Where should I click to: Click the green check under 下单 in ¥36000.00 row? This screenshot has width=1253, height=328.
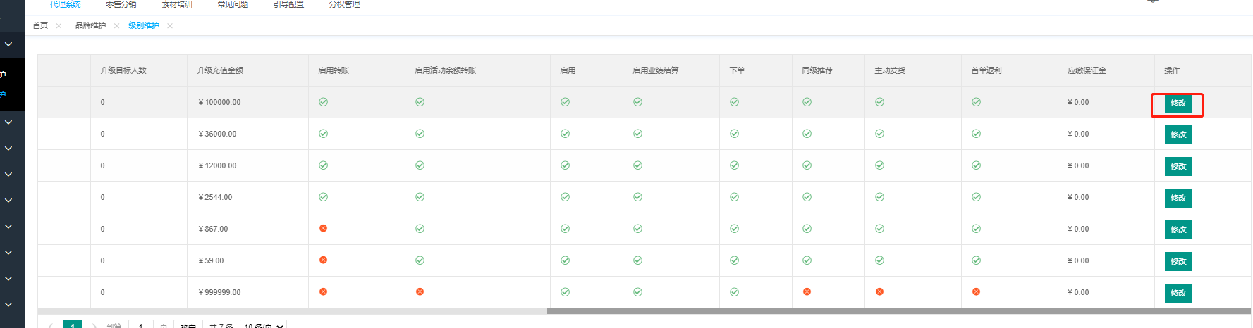(734, 134)
